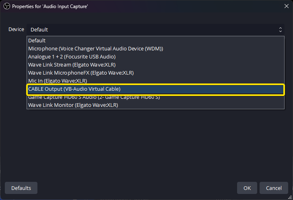Select Default from the device list
The image size is (293, 200).
click(x=37, y=41)
